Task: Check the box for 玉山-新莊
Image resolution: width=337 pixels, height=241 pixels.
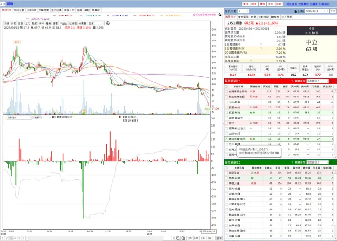Action: coord(226,102)
